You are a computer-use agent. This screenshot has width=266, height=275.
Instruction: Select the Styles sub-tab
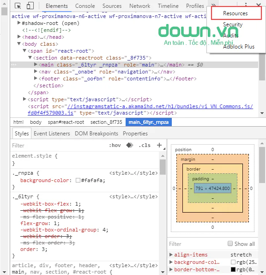[22, 134]
